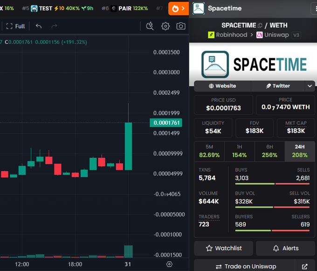The height and width of the screenshot is (271, 317).
Task: Click Volume value $644K
Action: coord(209,201)
